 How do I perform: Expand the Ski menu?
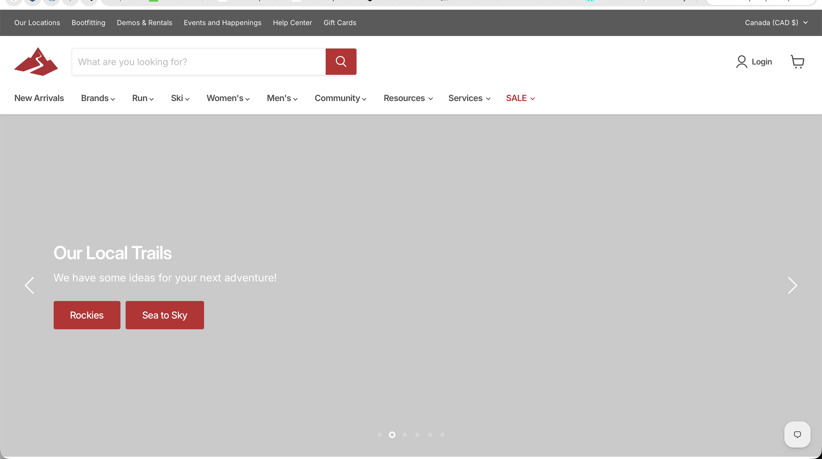[180, 98]
